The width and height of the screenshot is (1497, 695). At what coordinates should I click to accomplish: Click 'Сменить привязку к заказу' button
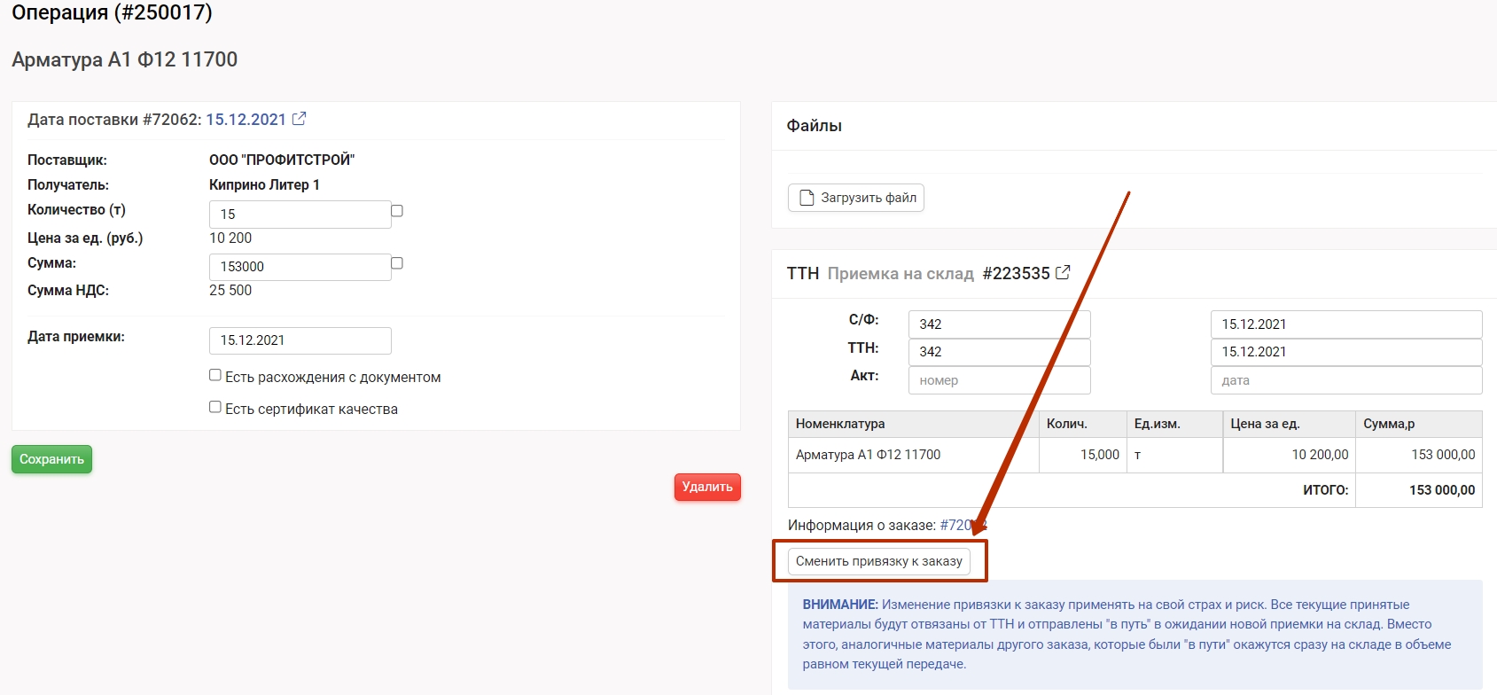coord(878,561)
